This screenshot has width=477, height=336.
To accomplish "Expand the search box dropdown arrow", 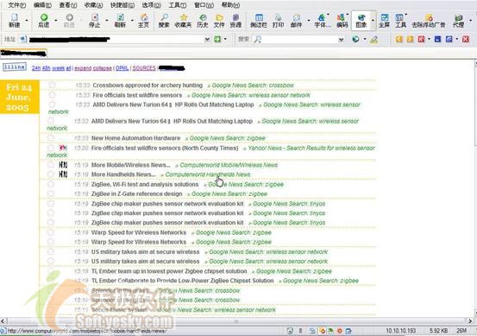I will pyautogui.click(x=341, y=39).
